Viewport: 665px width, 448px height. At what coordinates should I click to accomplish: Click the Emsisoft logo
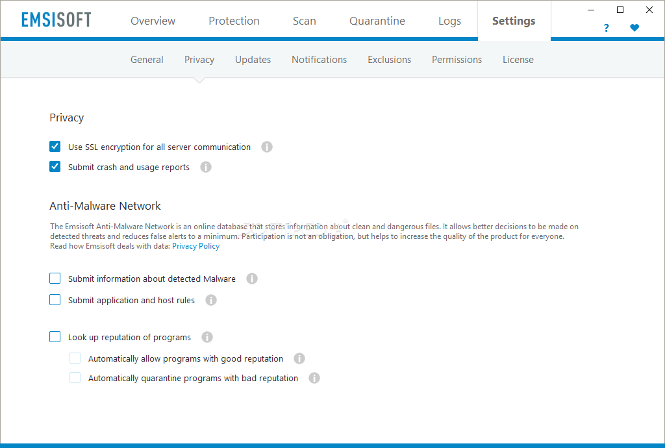pyautogui.click(x=56, y=19)
